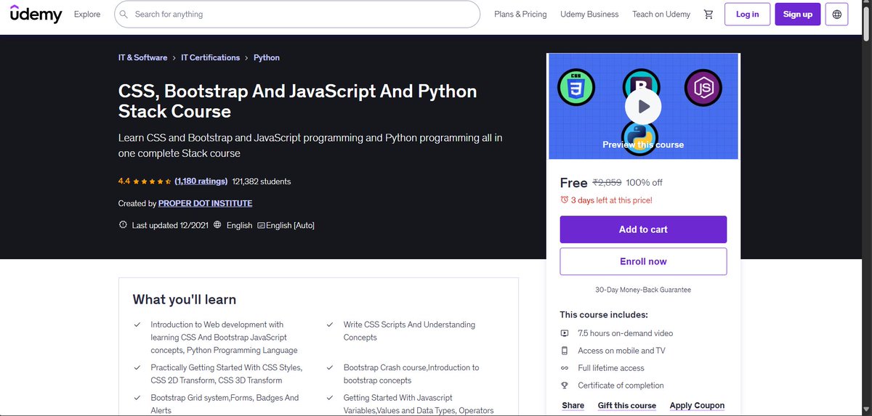Click Apply Coupon
Image resolution: width=872 pixels, height=416 pixels.
point(697,406)
